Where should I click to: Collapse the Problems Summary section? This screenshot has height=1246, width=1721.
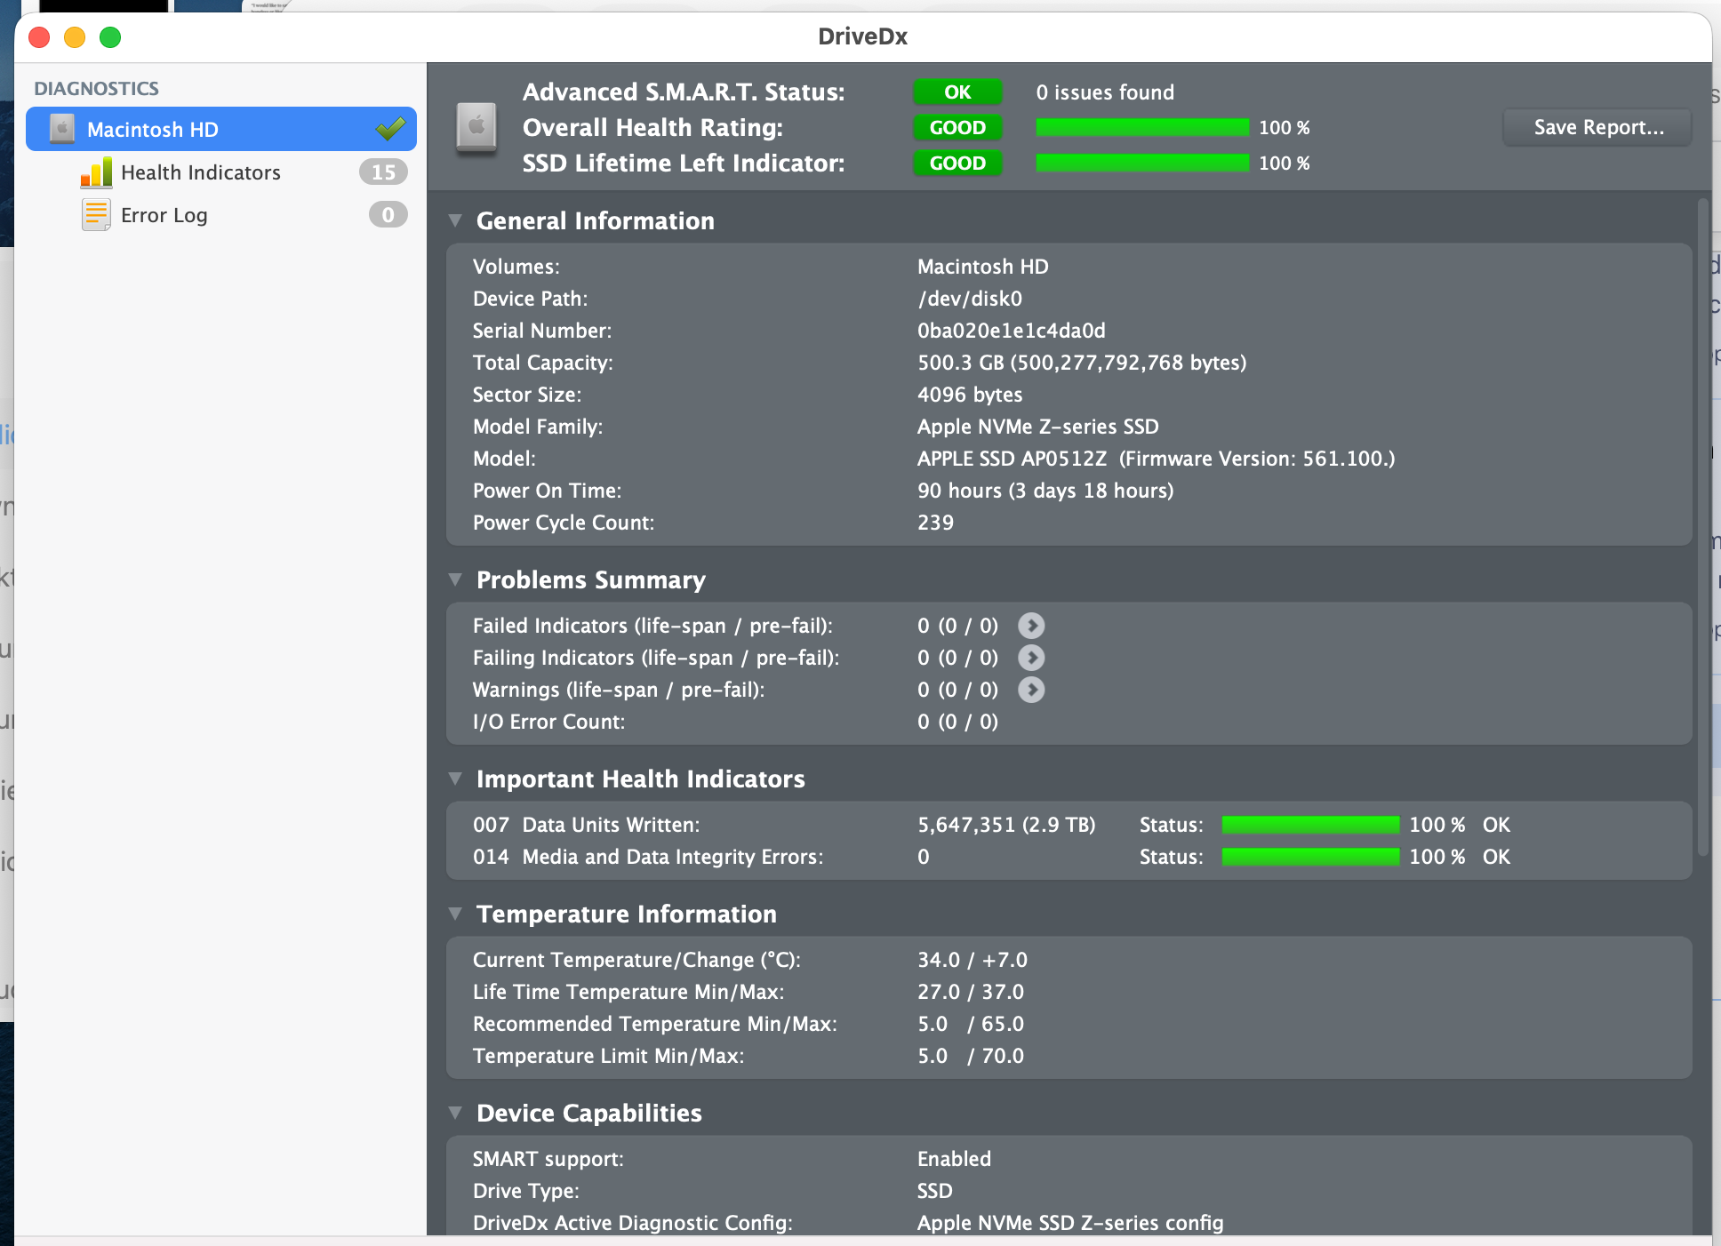pos(455,579)
